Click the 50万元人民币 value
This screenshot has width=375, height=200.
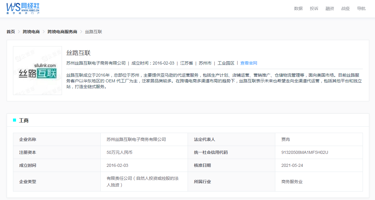click(x=119, y=152)
